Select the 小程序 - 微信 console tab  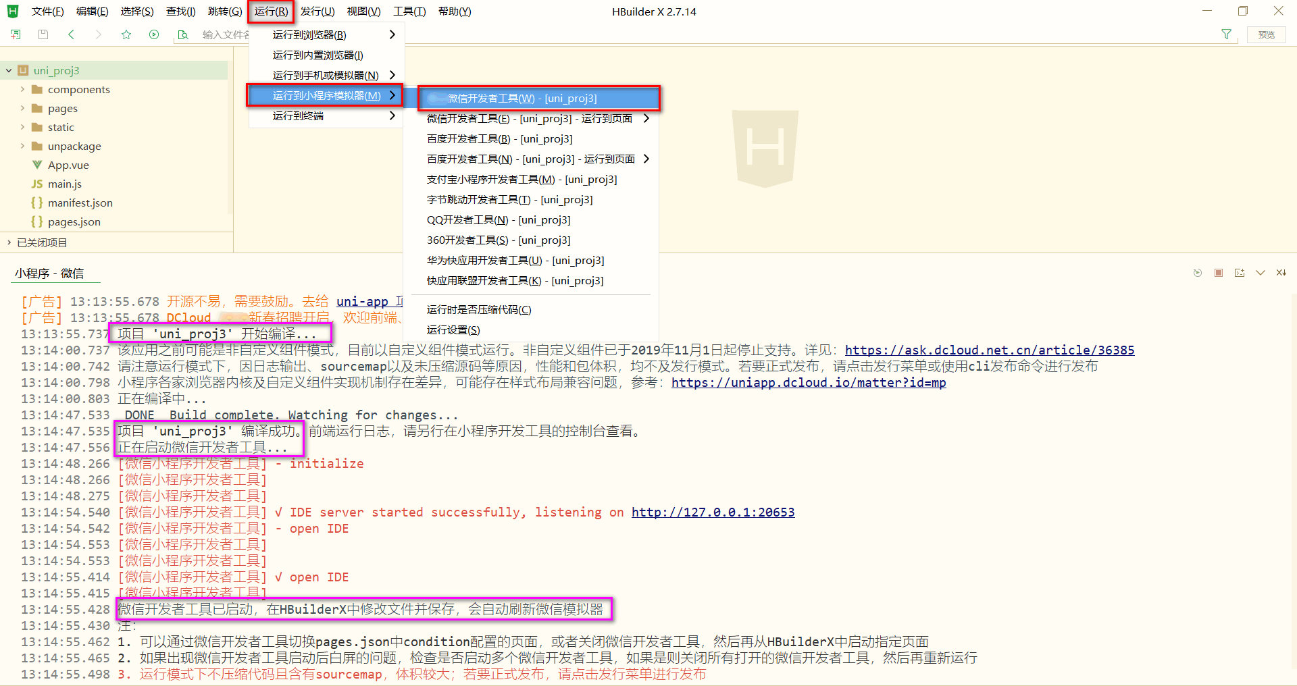point(49,273)
